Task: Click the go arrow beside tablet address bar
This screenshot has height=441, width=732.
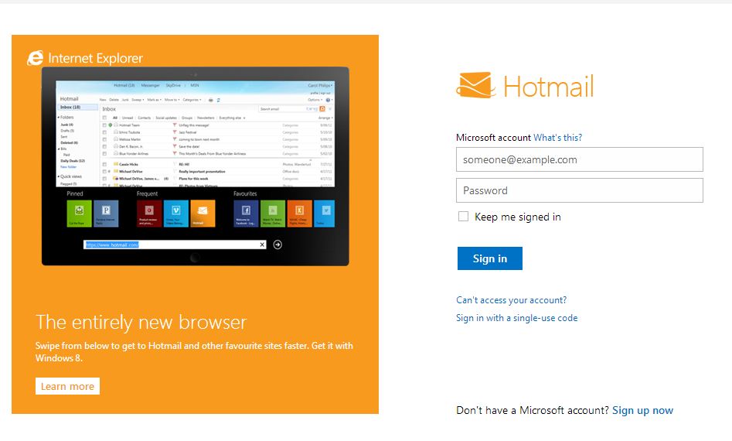Action: tap(277, 244)
